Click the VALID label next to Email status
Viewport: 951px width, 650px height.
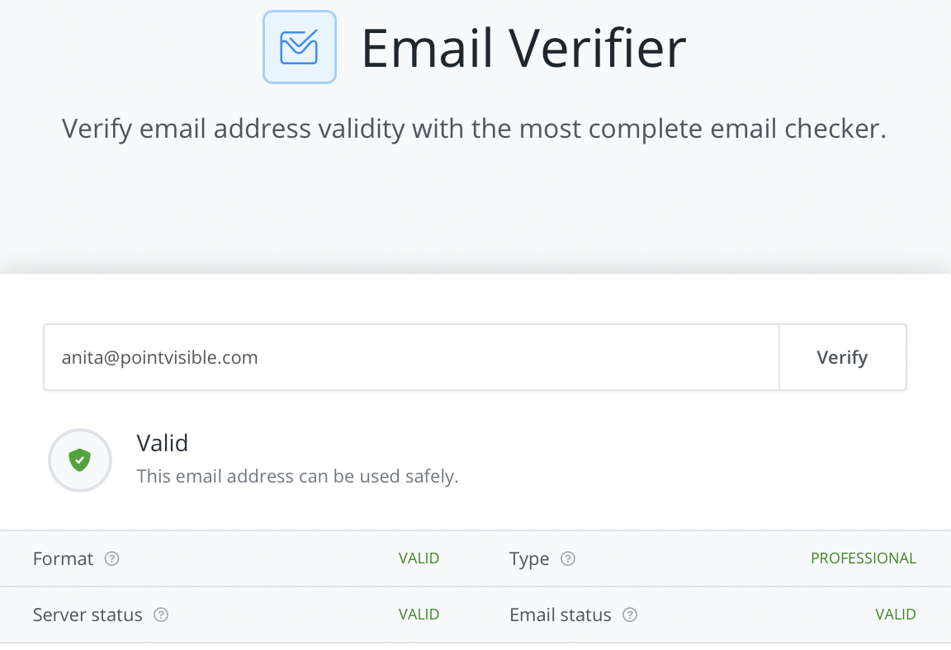[x=896, y=615]
